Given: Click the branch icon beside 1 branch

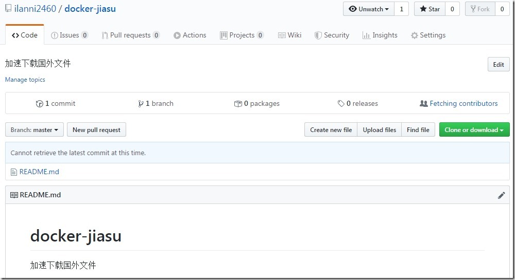Looking at the screenshot, I should pyautogui.click(x=141, y=104).
